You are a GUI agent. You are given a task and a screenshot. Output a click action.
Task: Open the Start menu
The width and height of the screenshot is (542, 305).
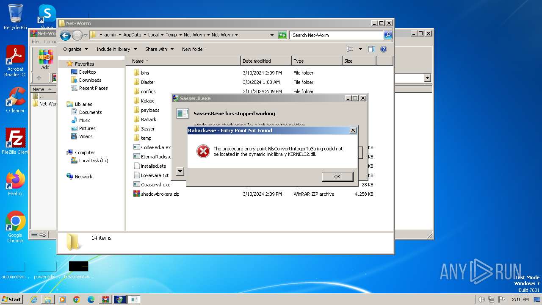(12, 299)
